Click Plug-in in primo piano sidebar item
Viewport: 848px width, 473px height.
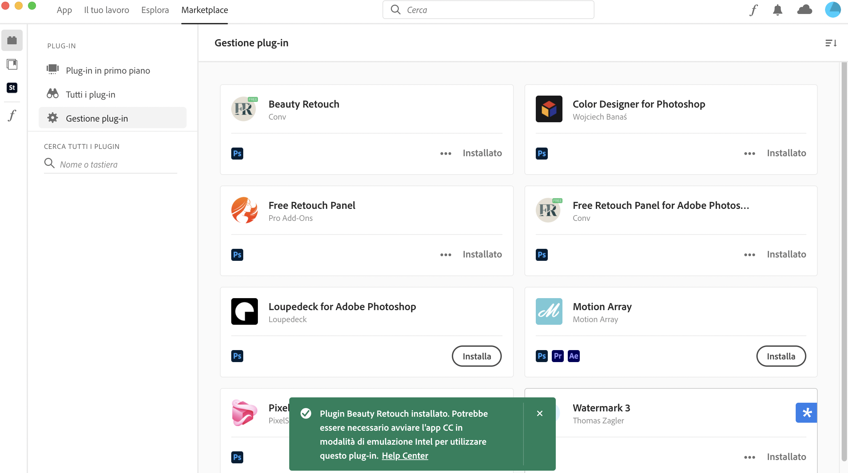tap(108, 70)
